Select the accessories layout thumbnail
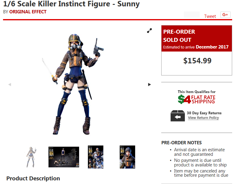 (x=64, y=157)
